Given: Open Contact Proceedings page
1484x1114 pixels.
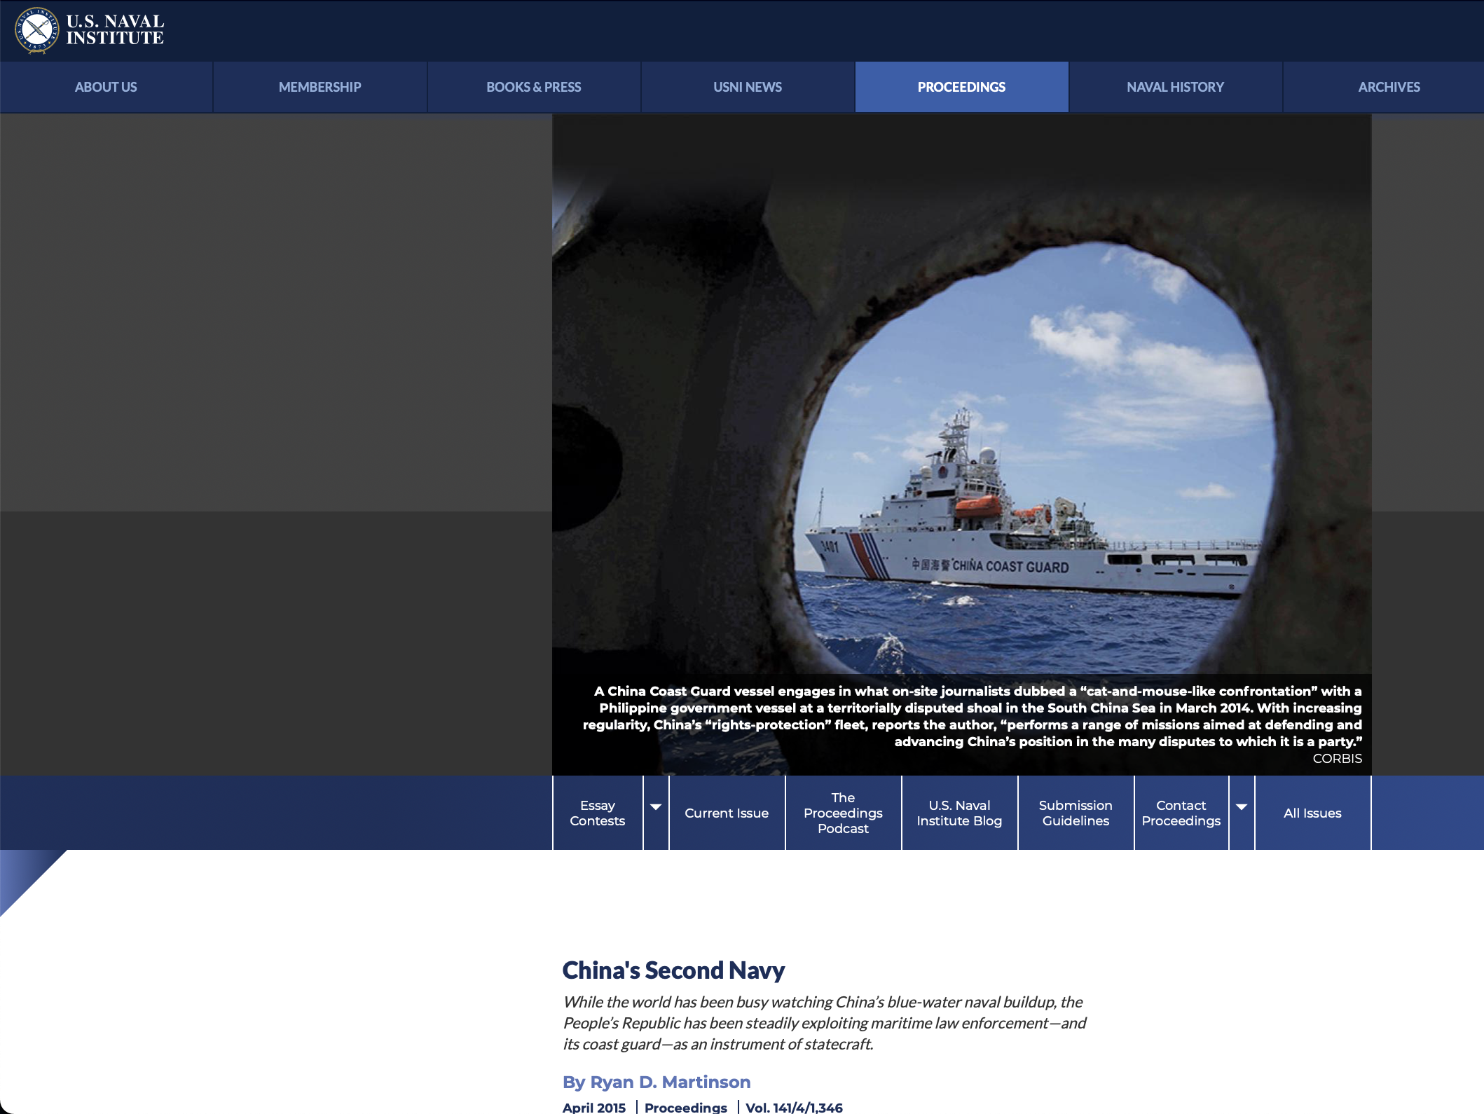Looking at the screenshot, I should tap(1181, 813).
